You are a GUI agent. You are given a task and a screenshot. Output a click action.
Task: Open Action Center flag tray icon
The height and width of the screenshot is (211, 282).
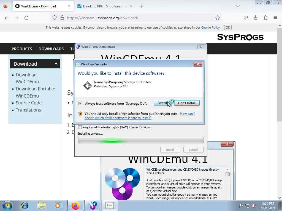240,206
